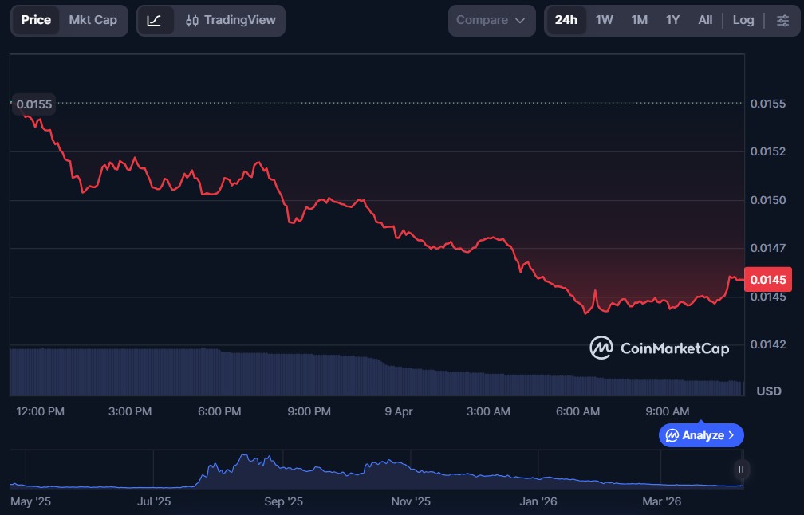Viewport: 804px width, 515px height.
Task: Click the 0.0155 opening price tag
Action: (33, 104)
